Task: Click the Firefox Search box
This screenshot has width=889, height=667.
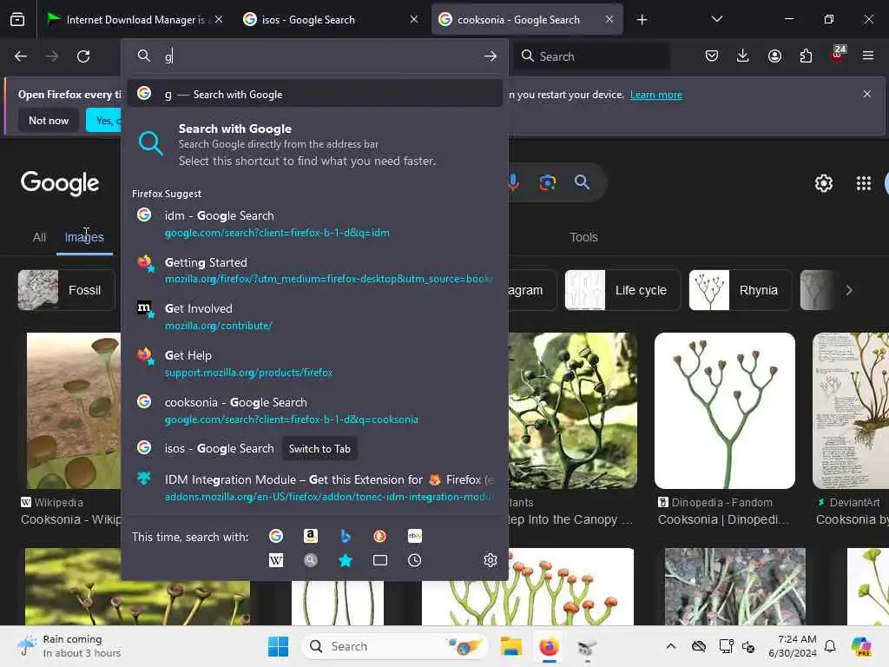Action: click(x=591, y=56)
